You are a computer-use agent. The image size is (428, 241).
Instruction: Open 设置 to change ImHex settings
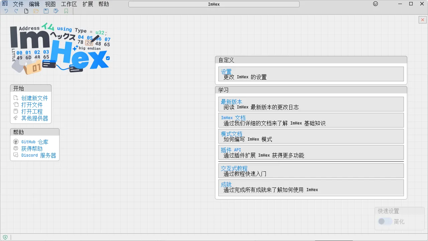311,74
